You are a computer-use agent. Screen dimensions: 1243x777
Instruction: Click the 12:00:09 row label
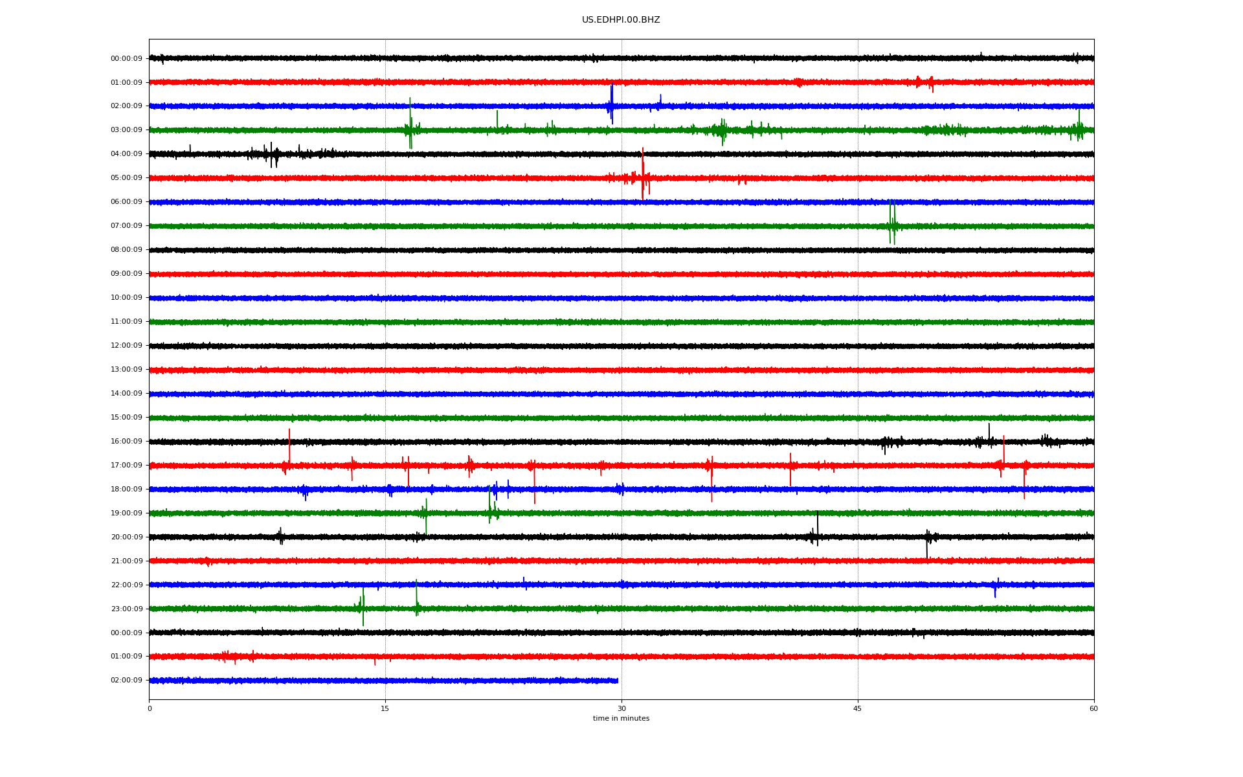[x=126, y=346]
